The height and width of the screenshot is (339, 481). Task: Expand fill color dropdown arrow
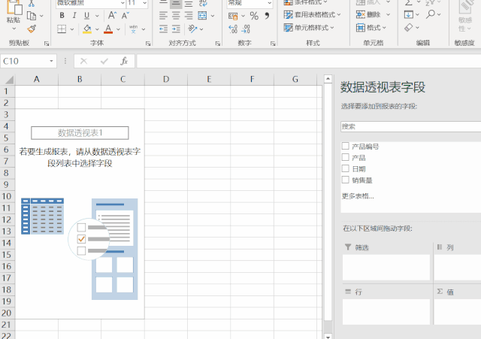pyautogui.click(x=97, y=29)
